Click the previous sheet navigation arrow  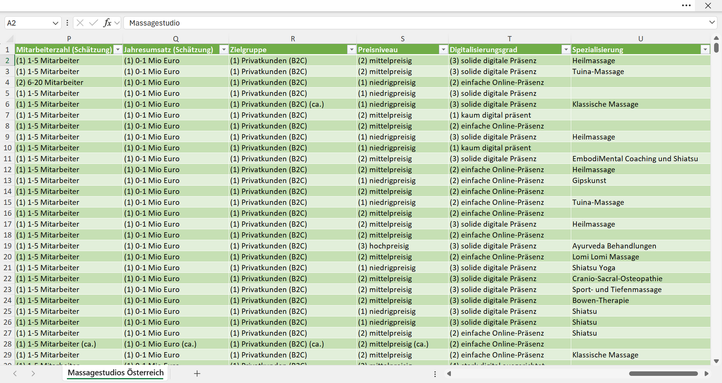15,373
